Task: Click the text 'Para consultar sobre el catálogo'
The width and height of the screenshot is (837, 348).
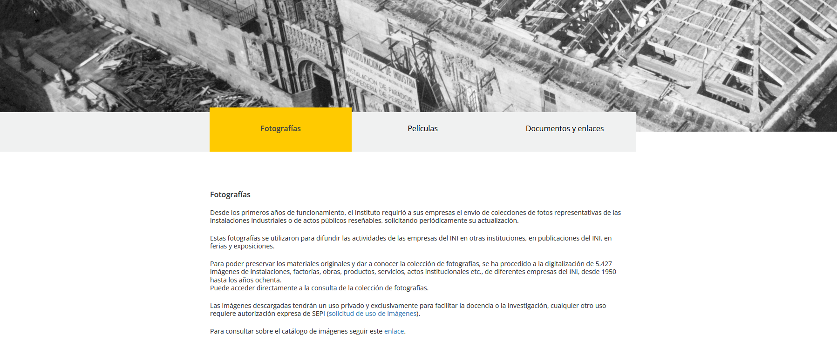Action: (296, 332)
